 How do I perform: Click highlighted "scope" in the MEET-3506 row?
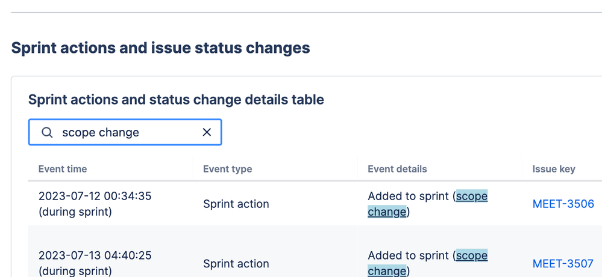(472, 196)
